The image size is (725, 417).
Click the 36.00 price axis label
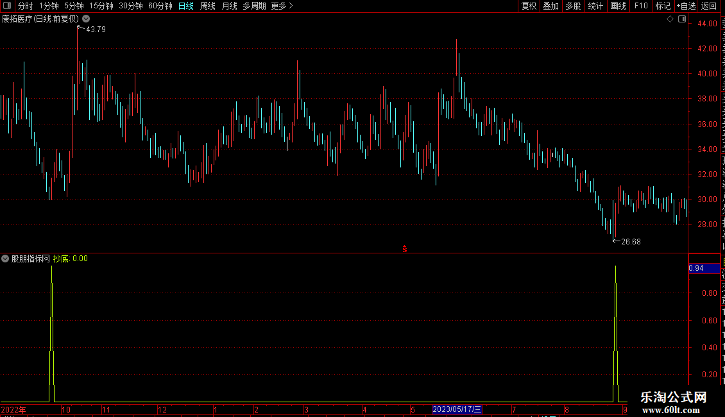click(x=708, y=124)
